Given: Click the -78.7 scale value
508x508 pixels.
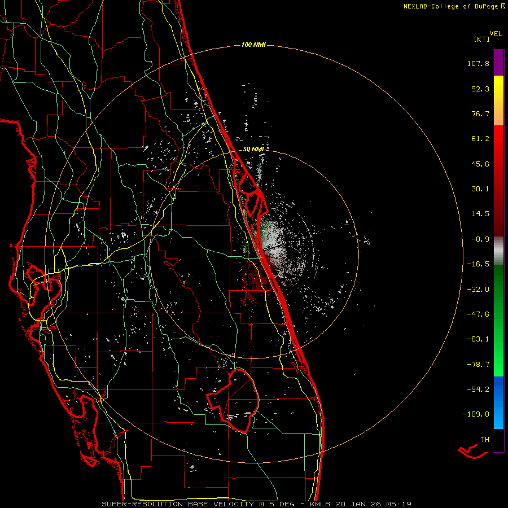Looking at the screenshot, I should tap(478, 365).
